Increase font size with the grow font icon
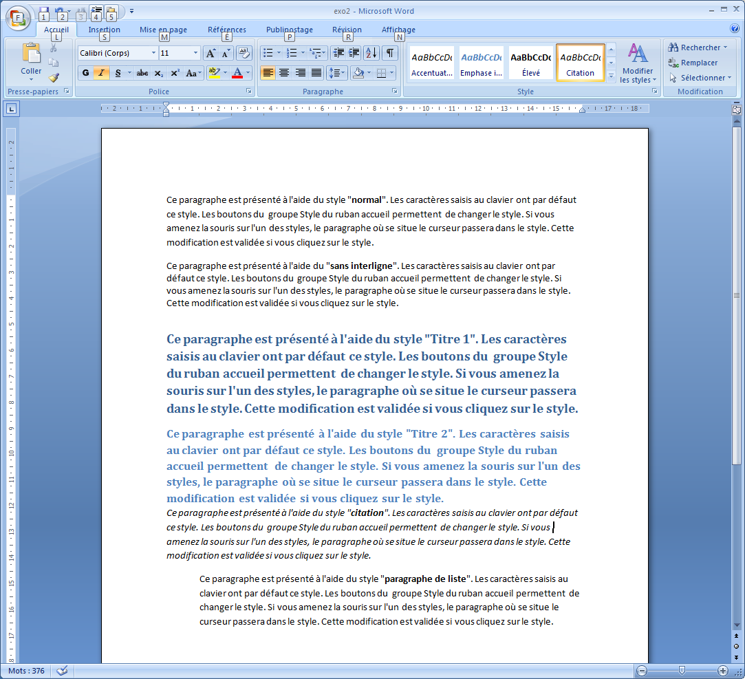This screenshot has height=679, width=745. (x=211, y=53)
